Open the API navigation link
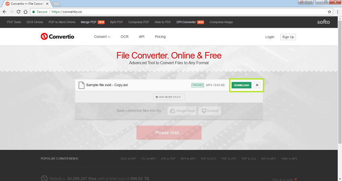 142,37
